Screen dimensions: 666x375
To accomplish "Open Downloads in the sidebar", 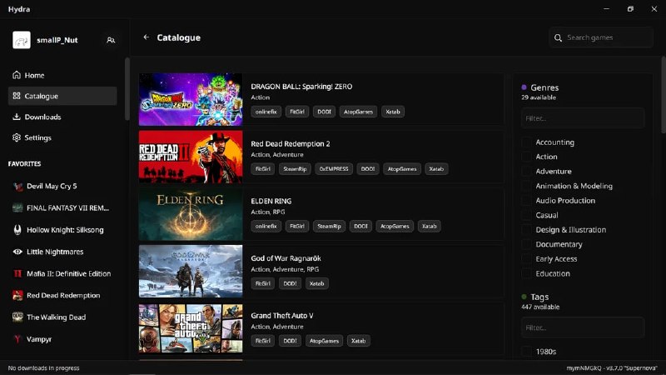I will point(62,117).
